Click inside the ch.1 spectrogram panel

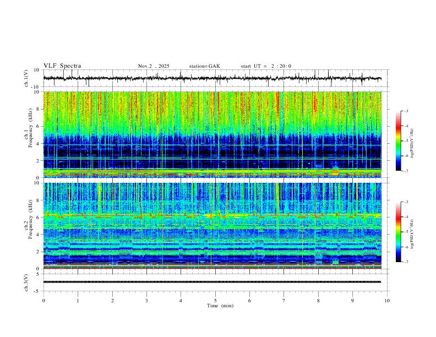(x=212, y=134)
